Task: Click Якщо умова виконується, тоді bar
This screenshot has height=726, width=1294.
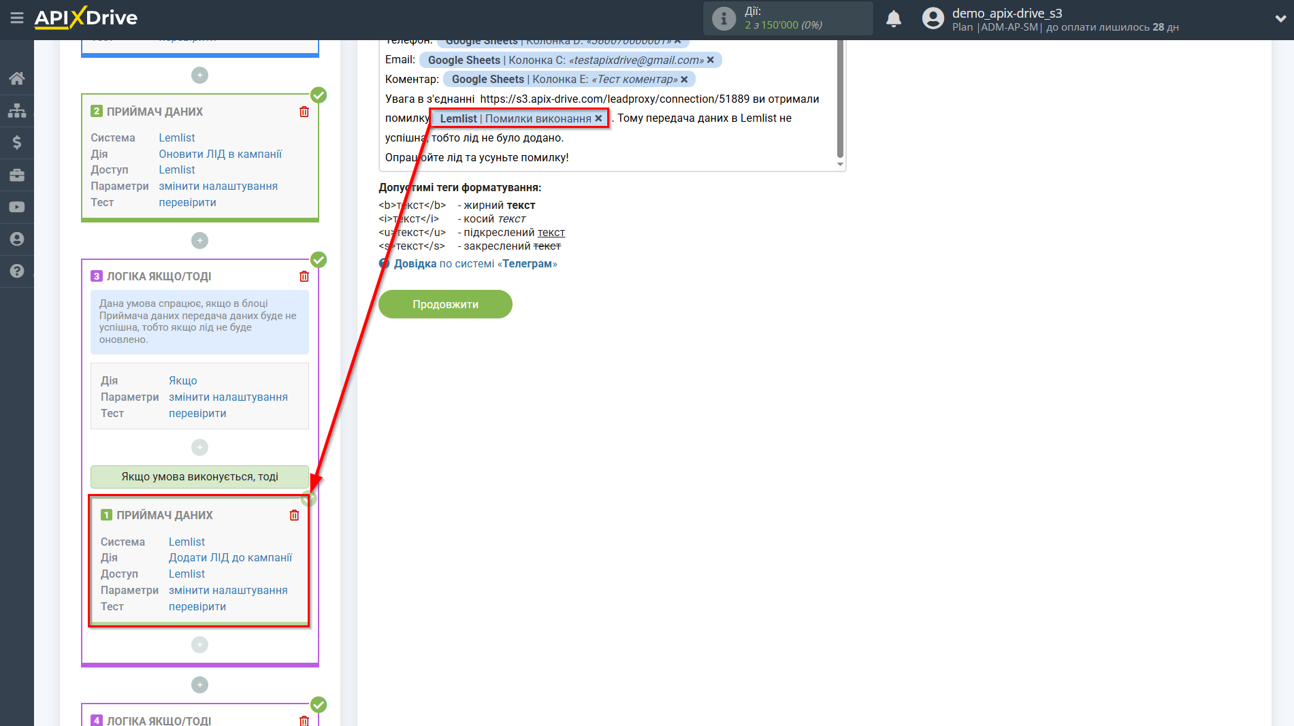Action: pos(199,476)
